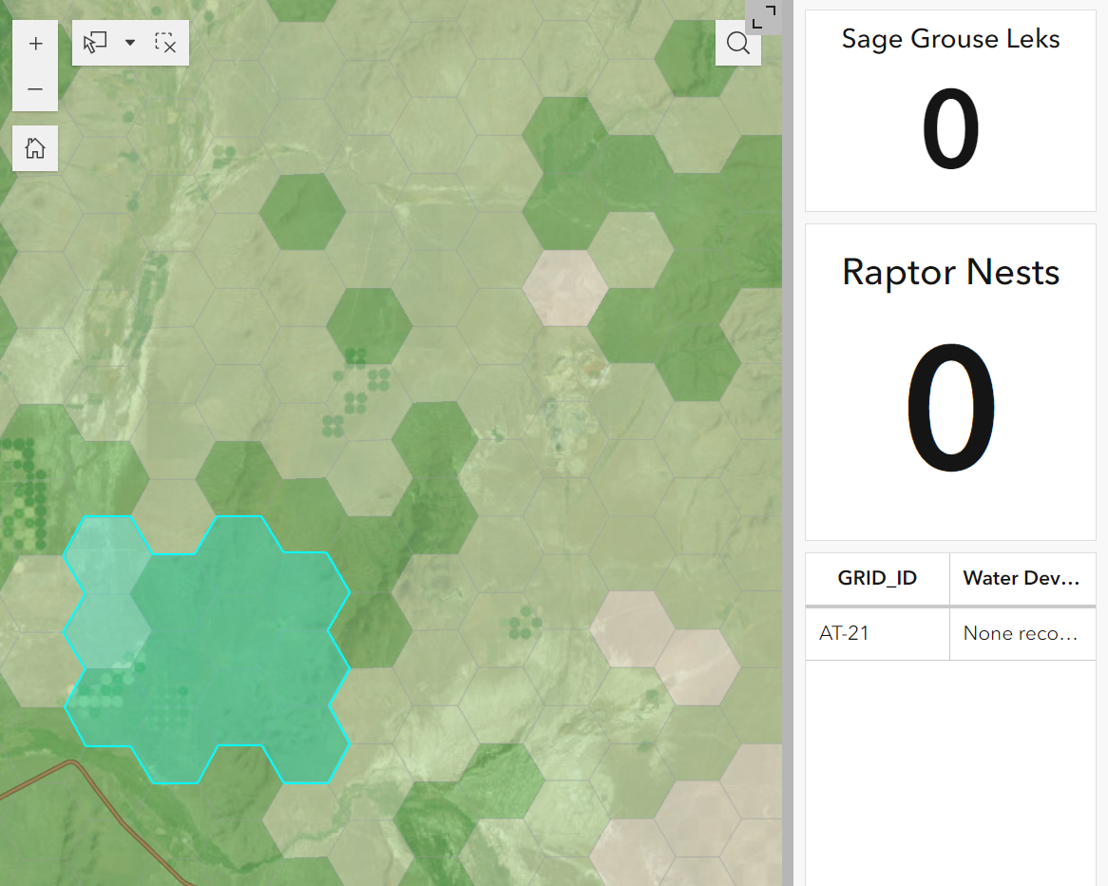
Task: Sort the table by the GRID_ID column
Action: pyautogui.click(x=876, y=578)
